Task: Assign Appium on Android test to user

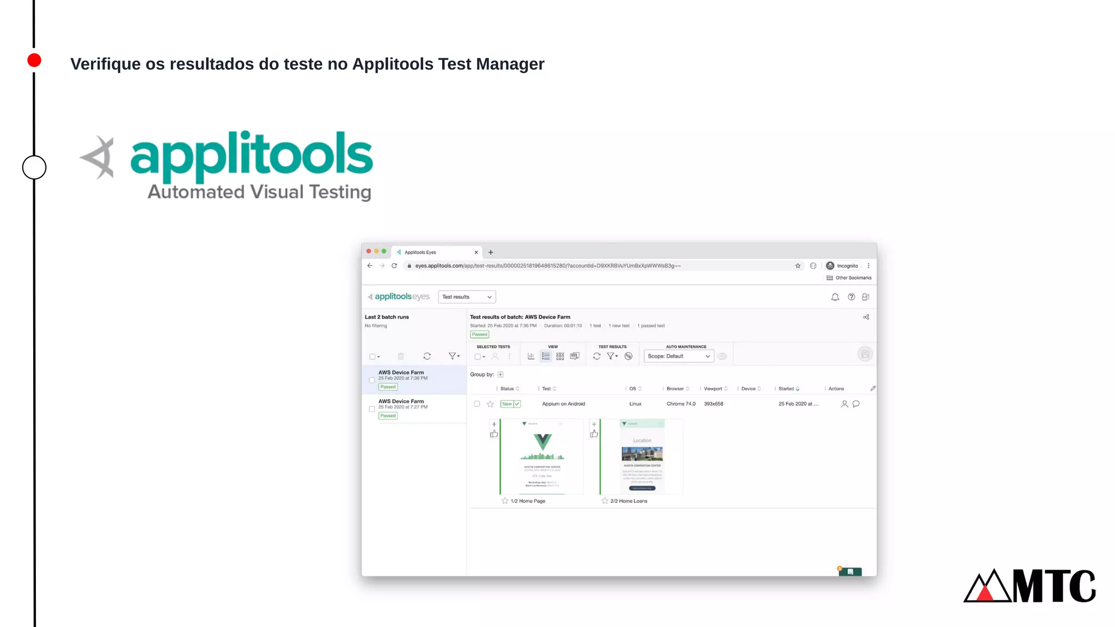Action: (x=844, y=404)
